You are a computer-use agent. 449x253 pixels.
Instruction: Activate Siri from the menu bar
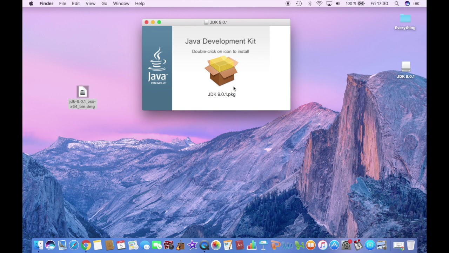click(x=407, y=4)
